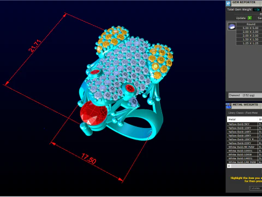
Task: Click the 21.71 dimension label
Action: 35,45
